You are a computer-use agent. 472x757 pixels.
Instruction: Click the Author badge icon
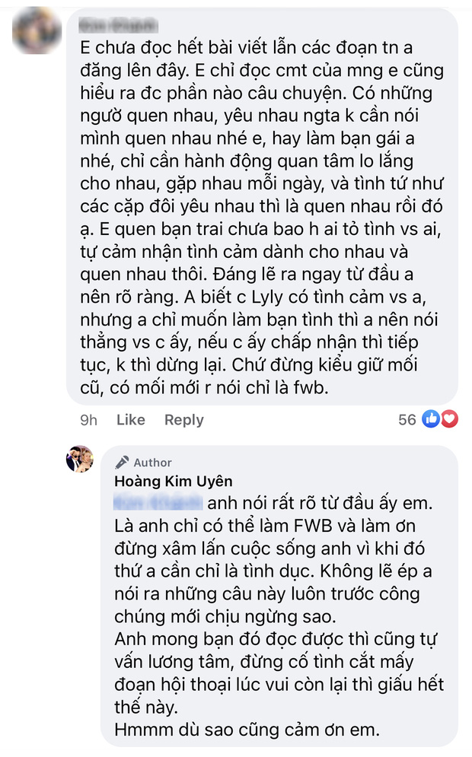point(122,462)
